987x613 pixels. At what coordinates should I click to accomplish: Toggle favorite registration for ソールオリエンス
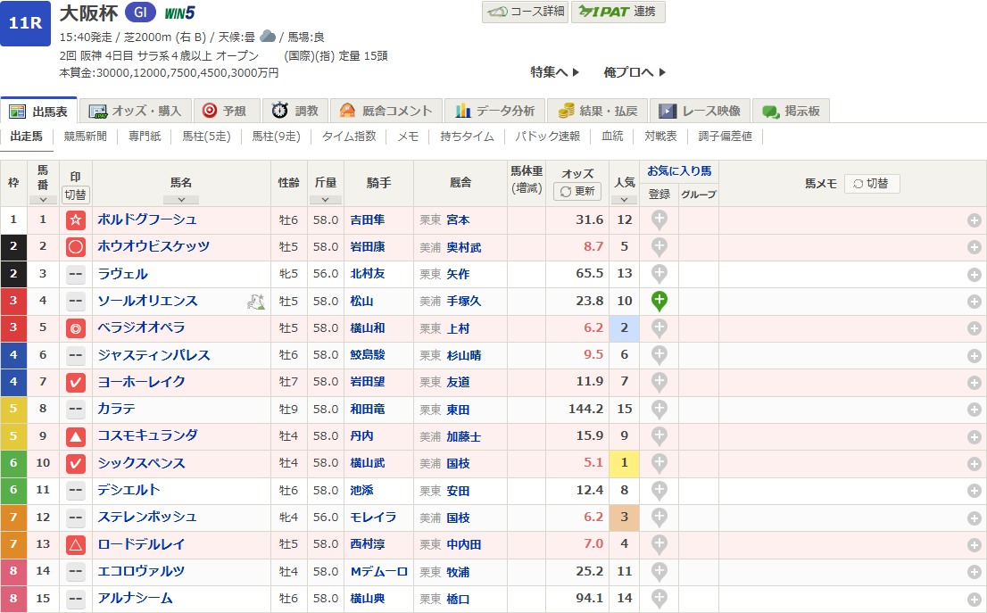click(x=659, y=301)
